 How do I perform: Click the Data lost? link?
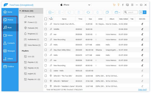point(142,90)
